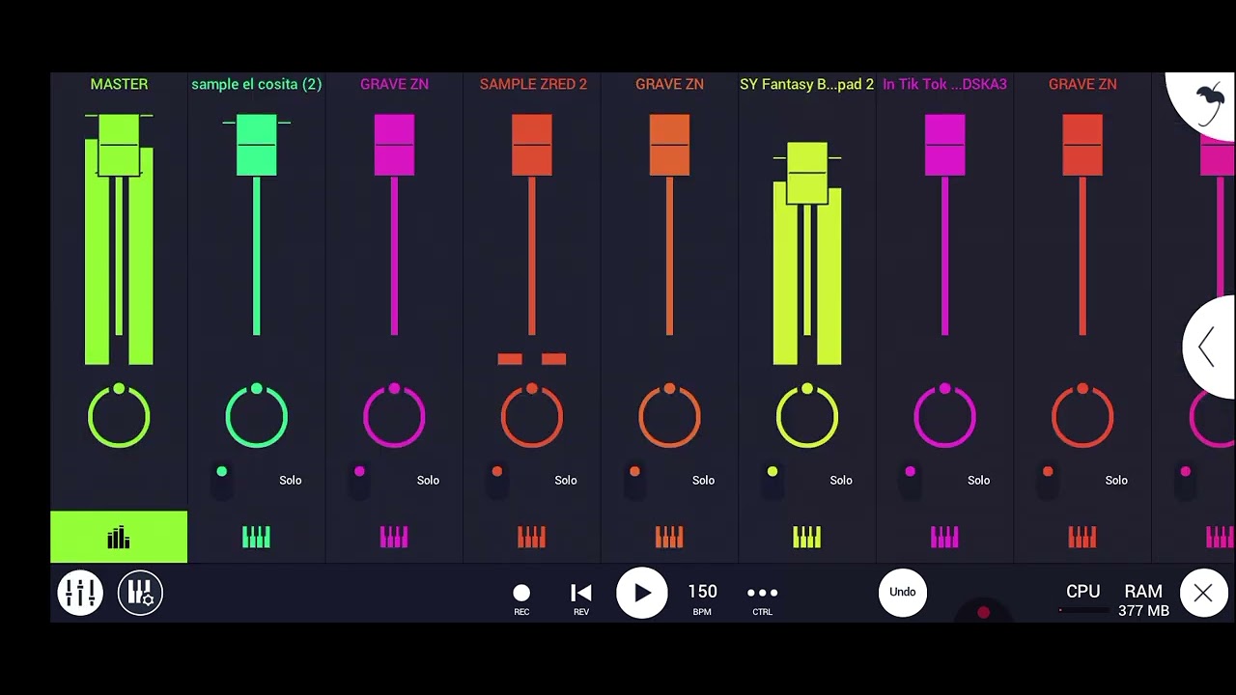Open piano icon of magenta GRAVE ZN channel
The width and height of the screenshot is (1236, 695).
394,537
